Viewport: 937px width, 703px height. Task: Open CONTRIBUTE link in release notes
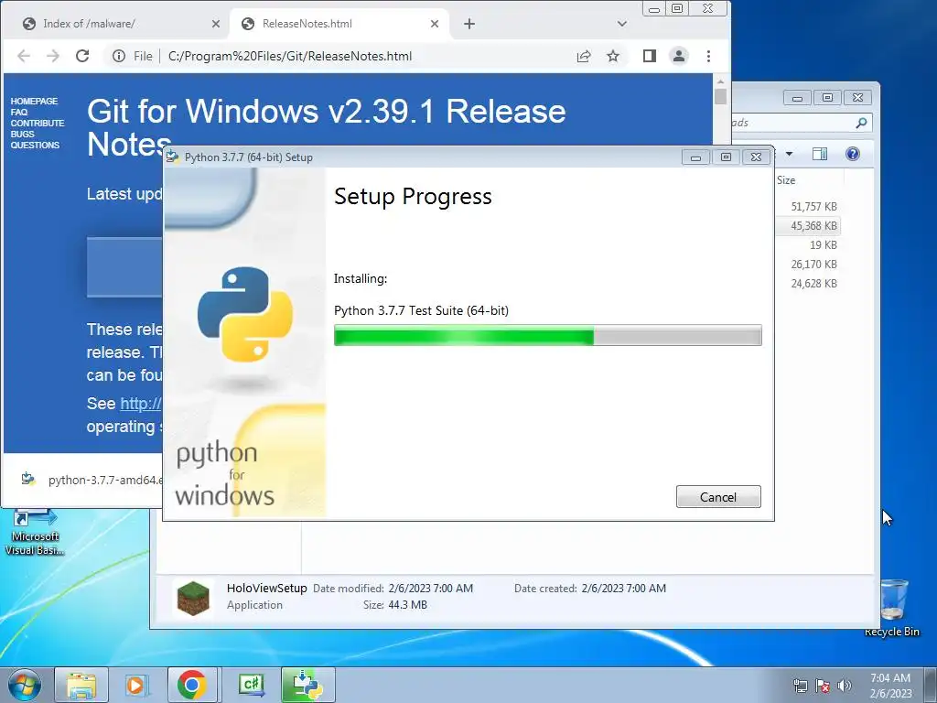[x=37, y=124]
